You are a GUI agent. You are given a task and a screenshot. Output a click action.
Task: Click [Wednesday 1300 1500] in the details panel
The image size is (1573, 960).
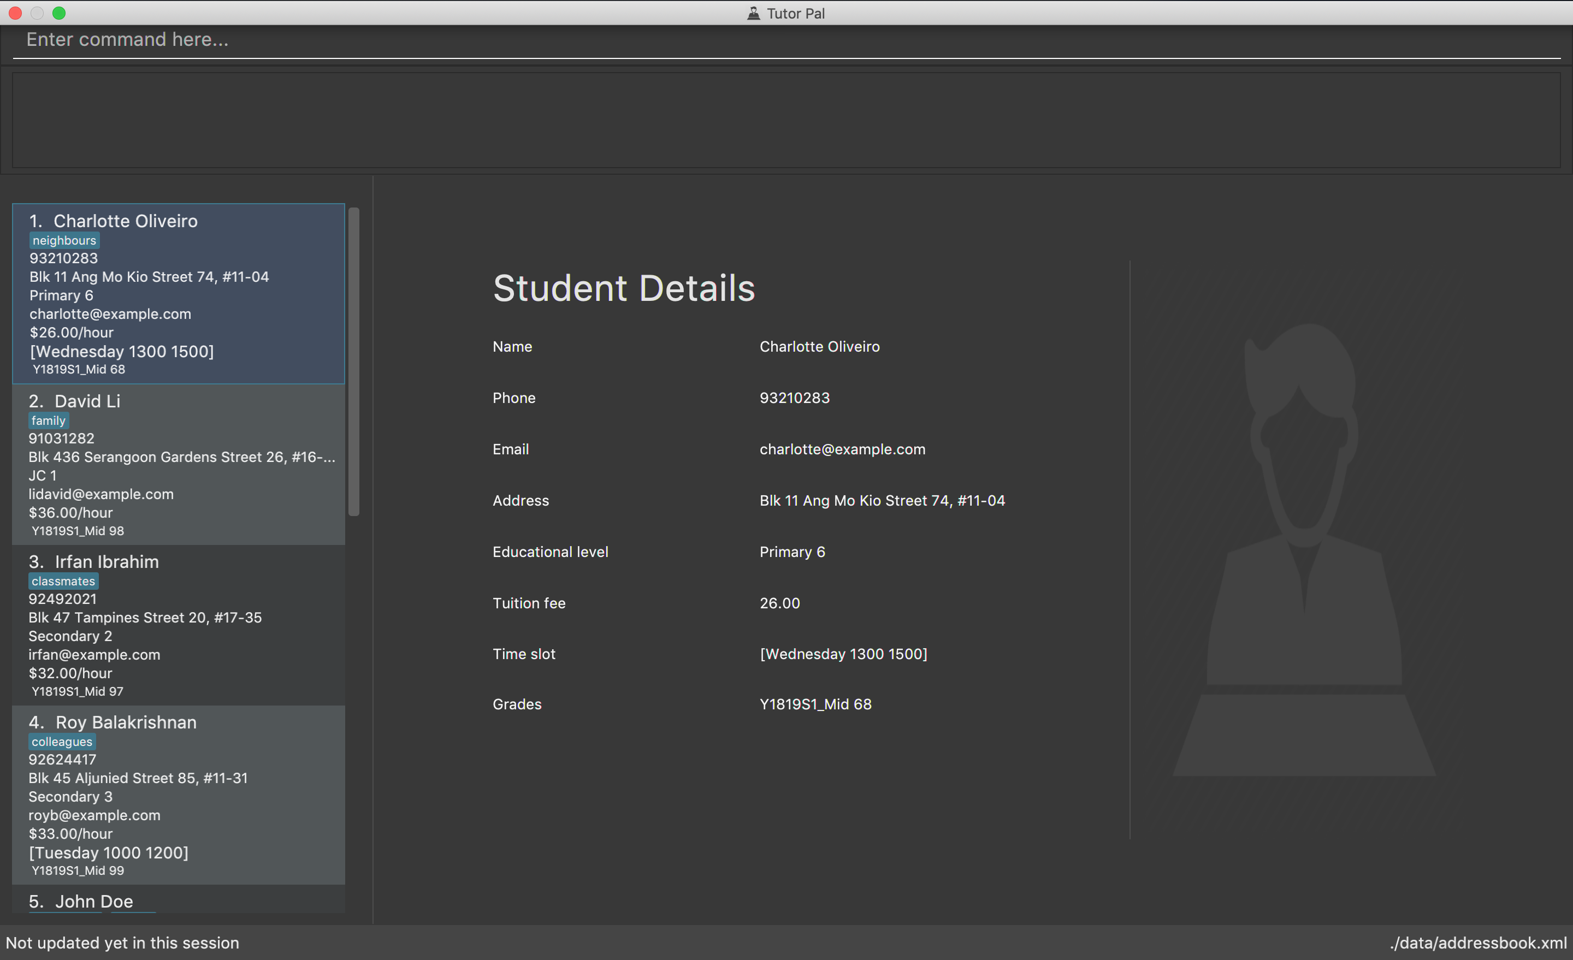843,654
